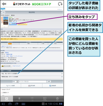
Task: Open the index search tab with magnifier icon
Action: pyautogui.click(x=32, y=86)
